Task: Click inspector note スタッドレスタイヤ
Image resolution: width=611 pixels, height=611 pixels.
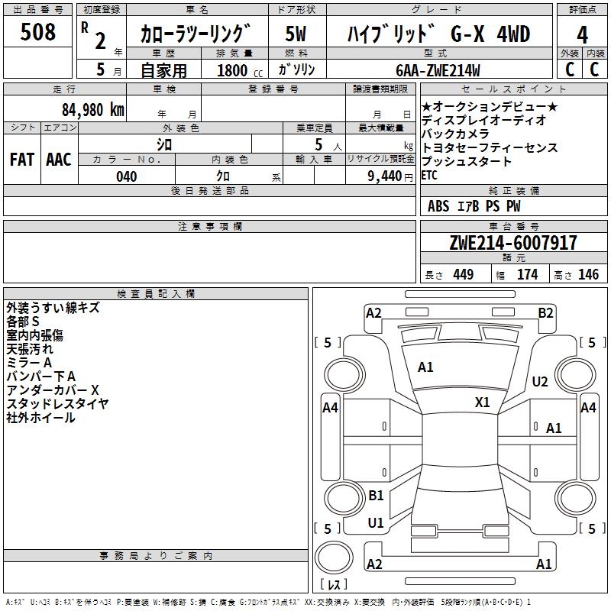Action: tap(58, 403)
